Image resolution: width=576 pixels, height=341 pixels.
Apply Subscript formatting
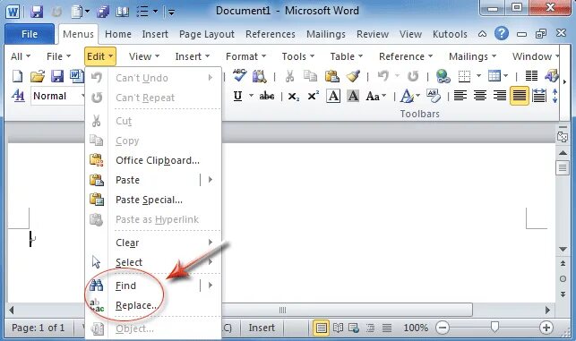click(294, 97)
